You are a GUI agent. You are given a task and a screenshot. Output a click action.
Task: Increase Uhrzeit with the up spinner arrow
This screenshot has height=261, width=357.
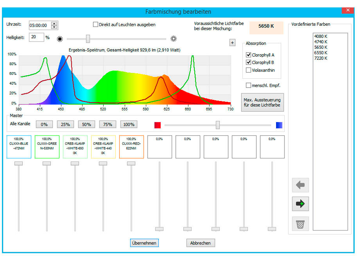pyautogui.click(x=54, y=23)
